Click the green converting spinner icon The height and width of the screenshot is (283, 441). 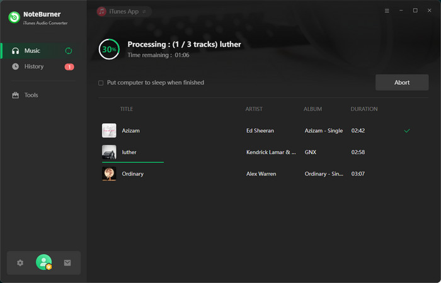coord(69,51)
